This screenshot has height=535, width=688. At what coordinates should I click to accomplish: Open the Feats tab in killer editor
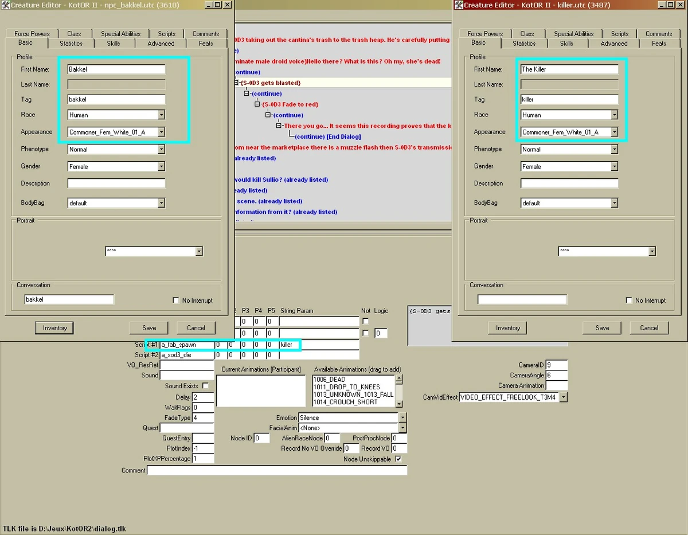point(659,43)
